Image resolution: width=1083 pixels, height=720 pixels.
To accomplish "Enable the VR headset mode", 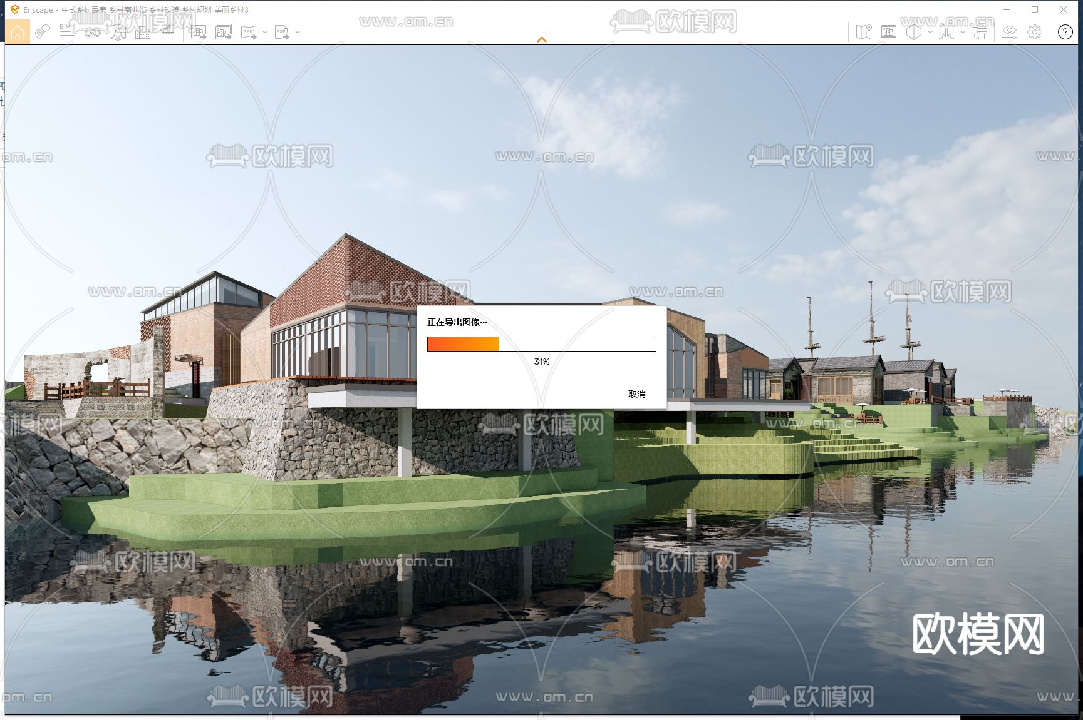I will 980,32.
